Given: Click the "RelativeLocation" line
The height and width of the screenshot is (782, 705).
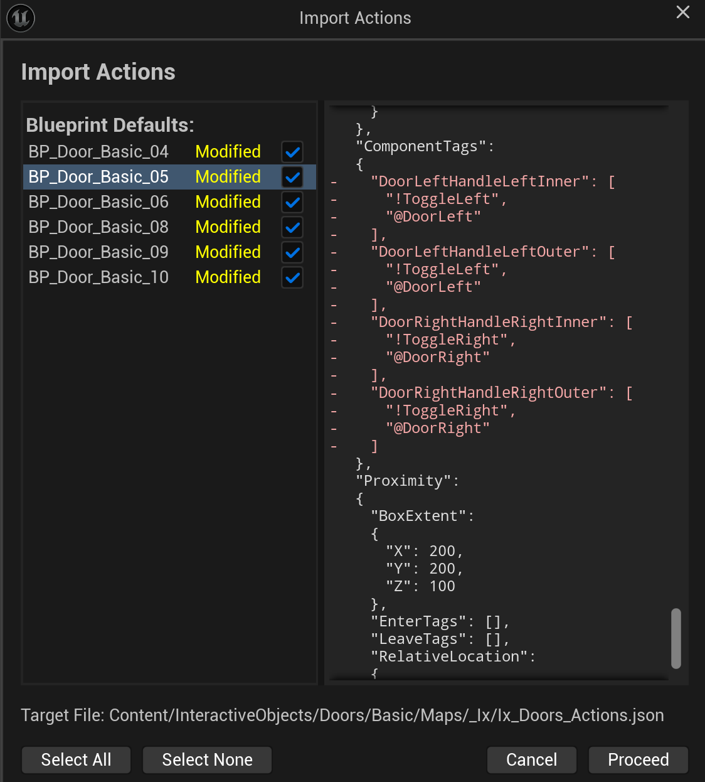Looking at the screenshot, I should click(x=453, y=656).
